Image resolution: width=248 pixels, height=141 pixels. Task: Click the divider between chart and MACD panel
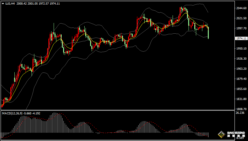[123, 110]
